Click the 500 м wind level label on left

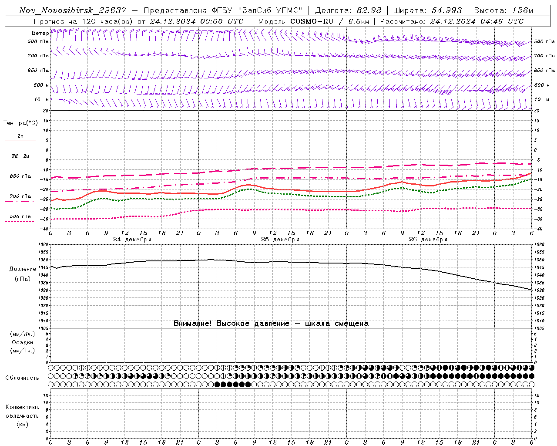[41, 85]
